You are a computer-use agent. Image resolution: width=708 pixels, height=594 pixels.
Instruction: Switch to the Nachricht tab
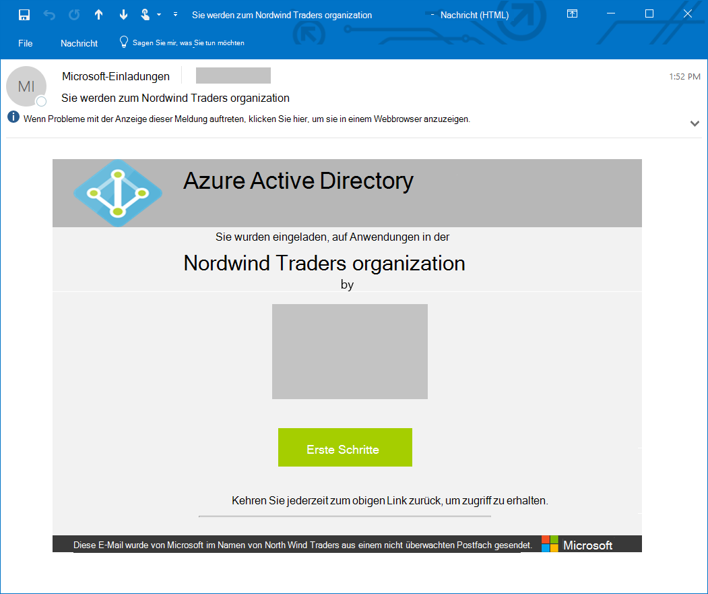(79, 43)
